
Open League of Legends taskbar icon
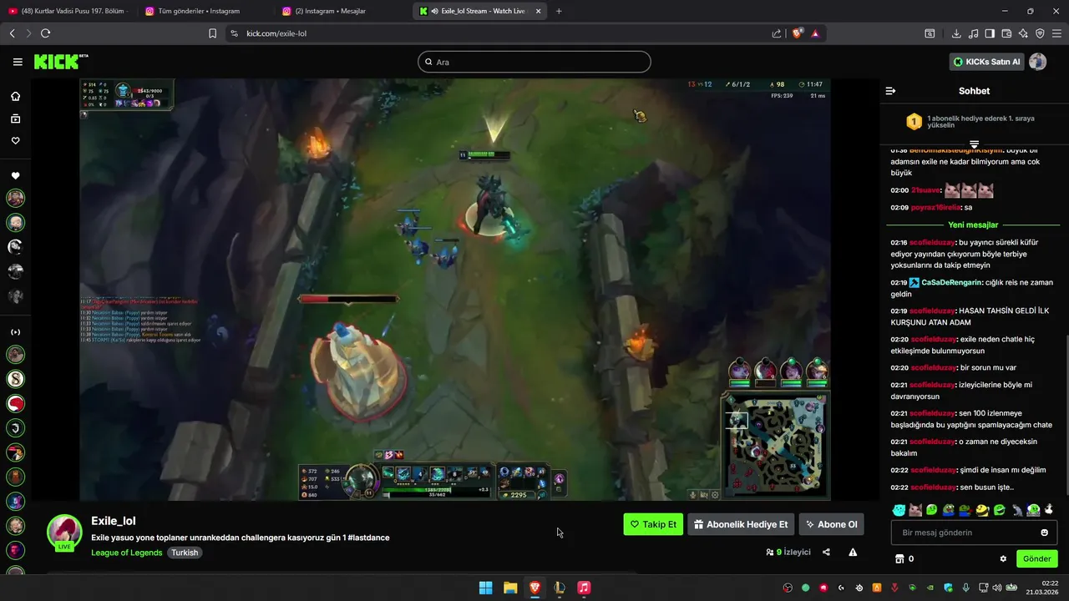560,588
